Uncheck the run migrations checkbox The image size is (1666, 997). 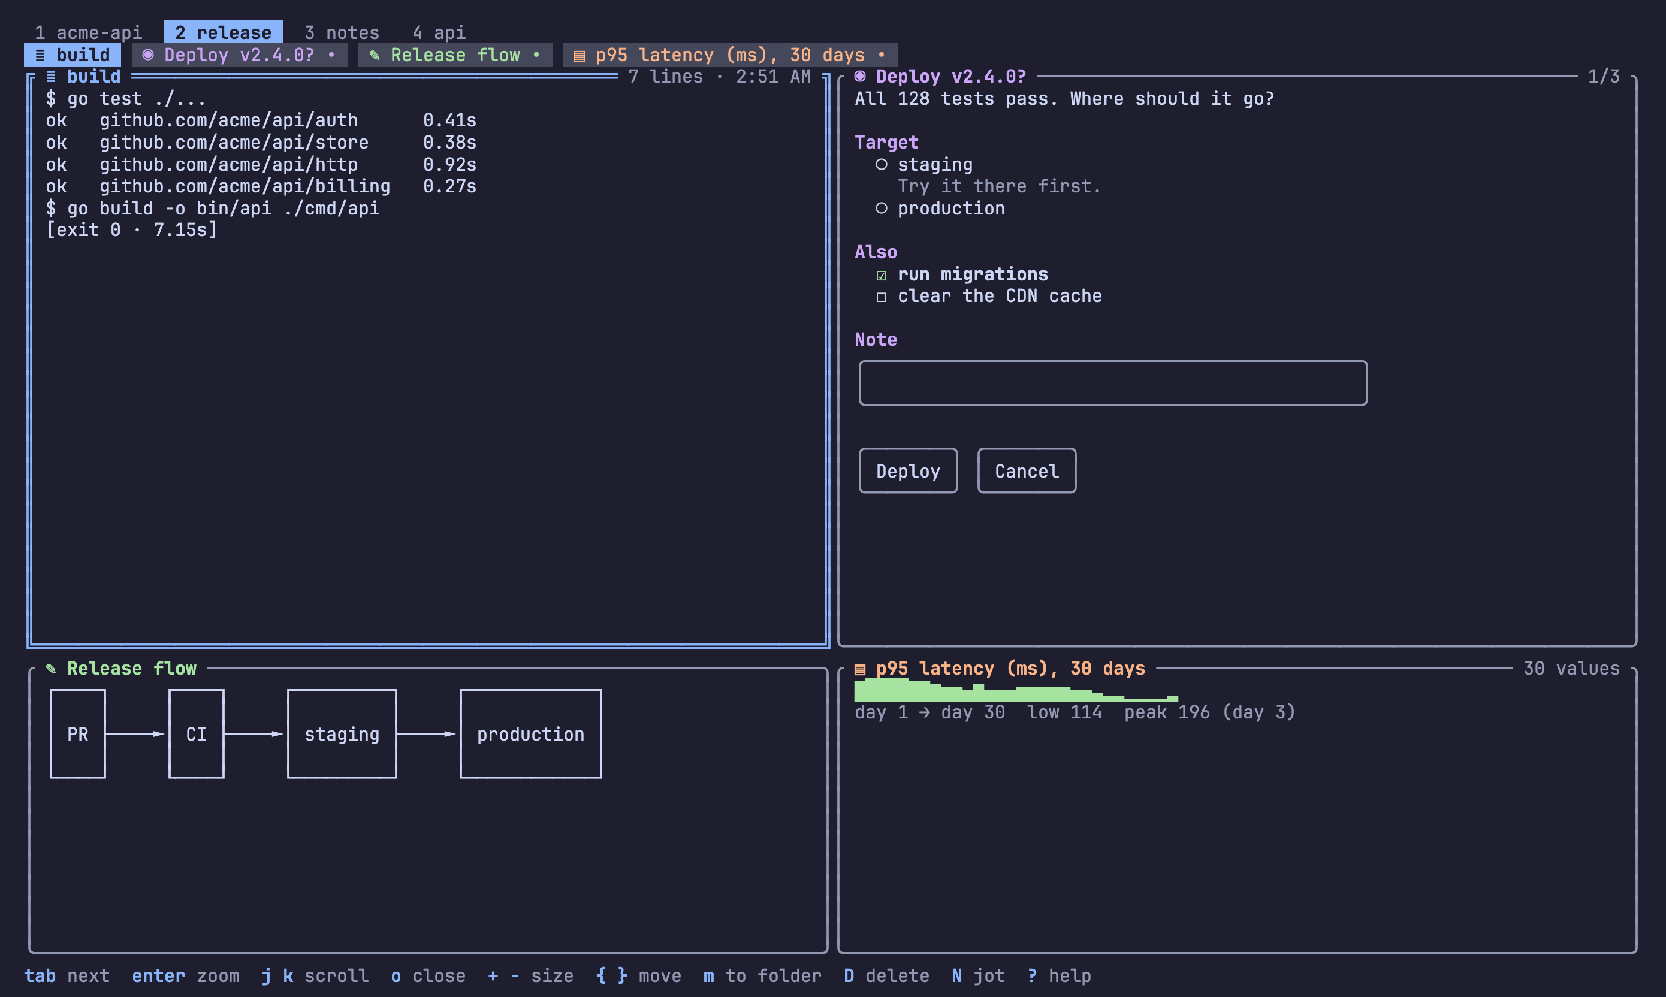click(x=882, y=275)
